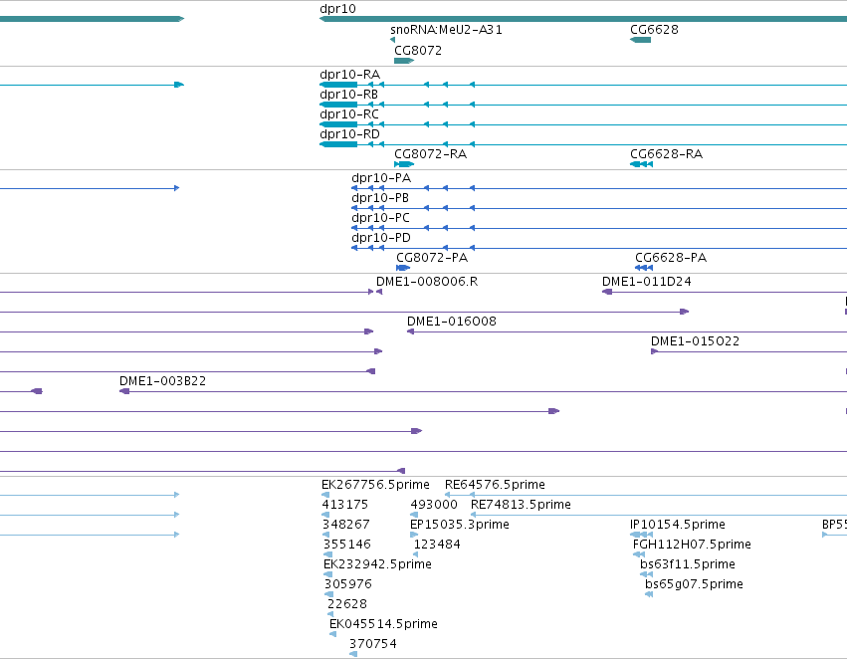
Task: Click the arrow glyph under FGH112H07.5prime
Action: coord(639,554)
